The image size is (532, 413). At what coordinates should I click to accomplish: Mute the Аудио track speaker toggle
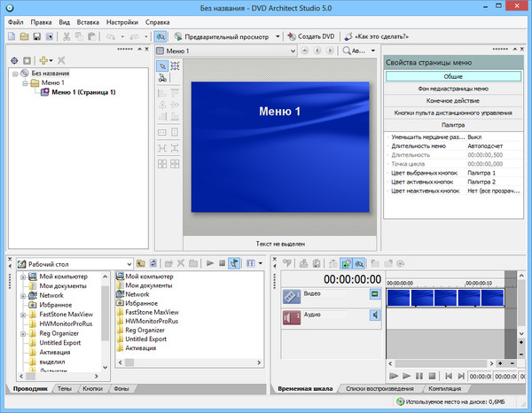tap(375, 314)
